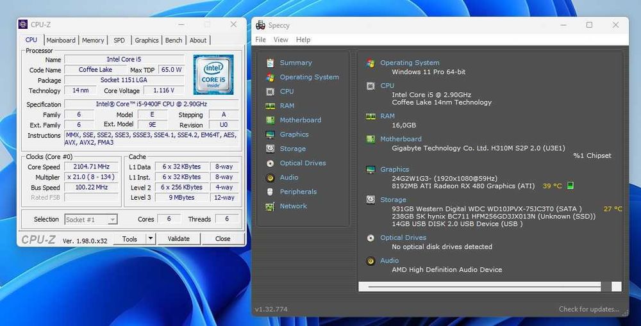Open the Tools dropdown arrow in CPU-Z
The height and width of the screenshot is (326, 641).
coord(151,239)
